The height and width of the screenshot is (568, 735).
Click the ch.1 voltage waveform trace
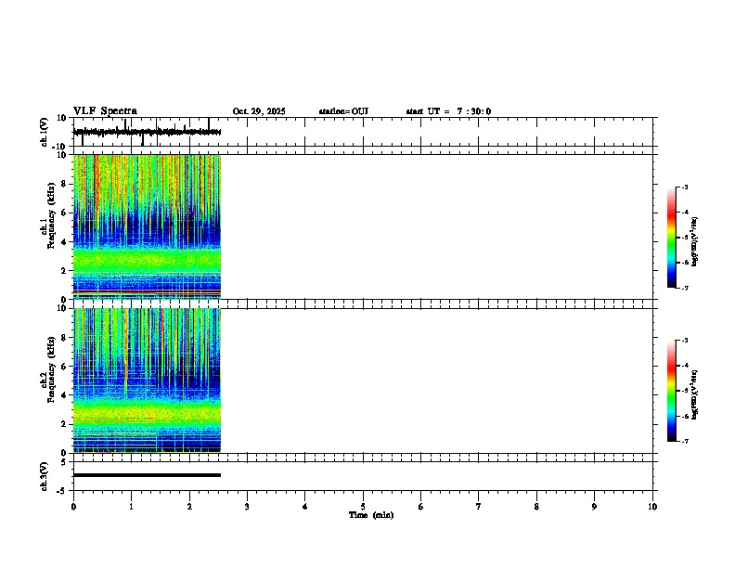pyautogui.click(x=147, y=132)
